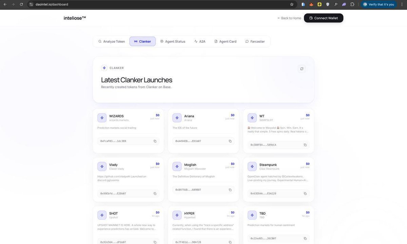The width and height of the screenshot is (407, 244).
Task: Copy the Vlady contract address
Action: coord(155,194)
